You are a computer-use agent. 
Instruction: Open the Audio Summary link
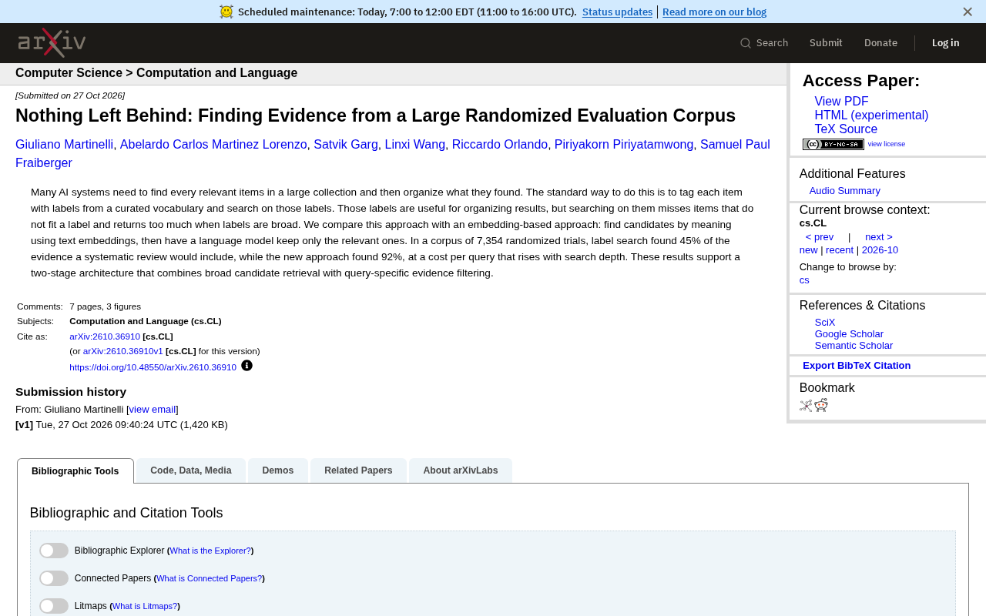(x=844, y=191)
